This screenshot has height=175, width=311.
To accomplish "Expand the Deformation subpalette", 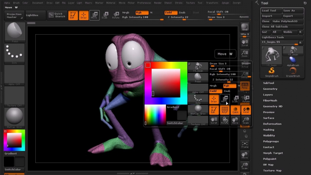I will 273,124.
